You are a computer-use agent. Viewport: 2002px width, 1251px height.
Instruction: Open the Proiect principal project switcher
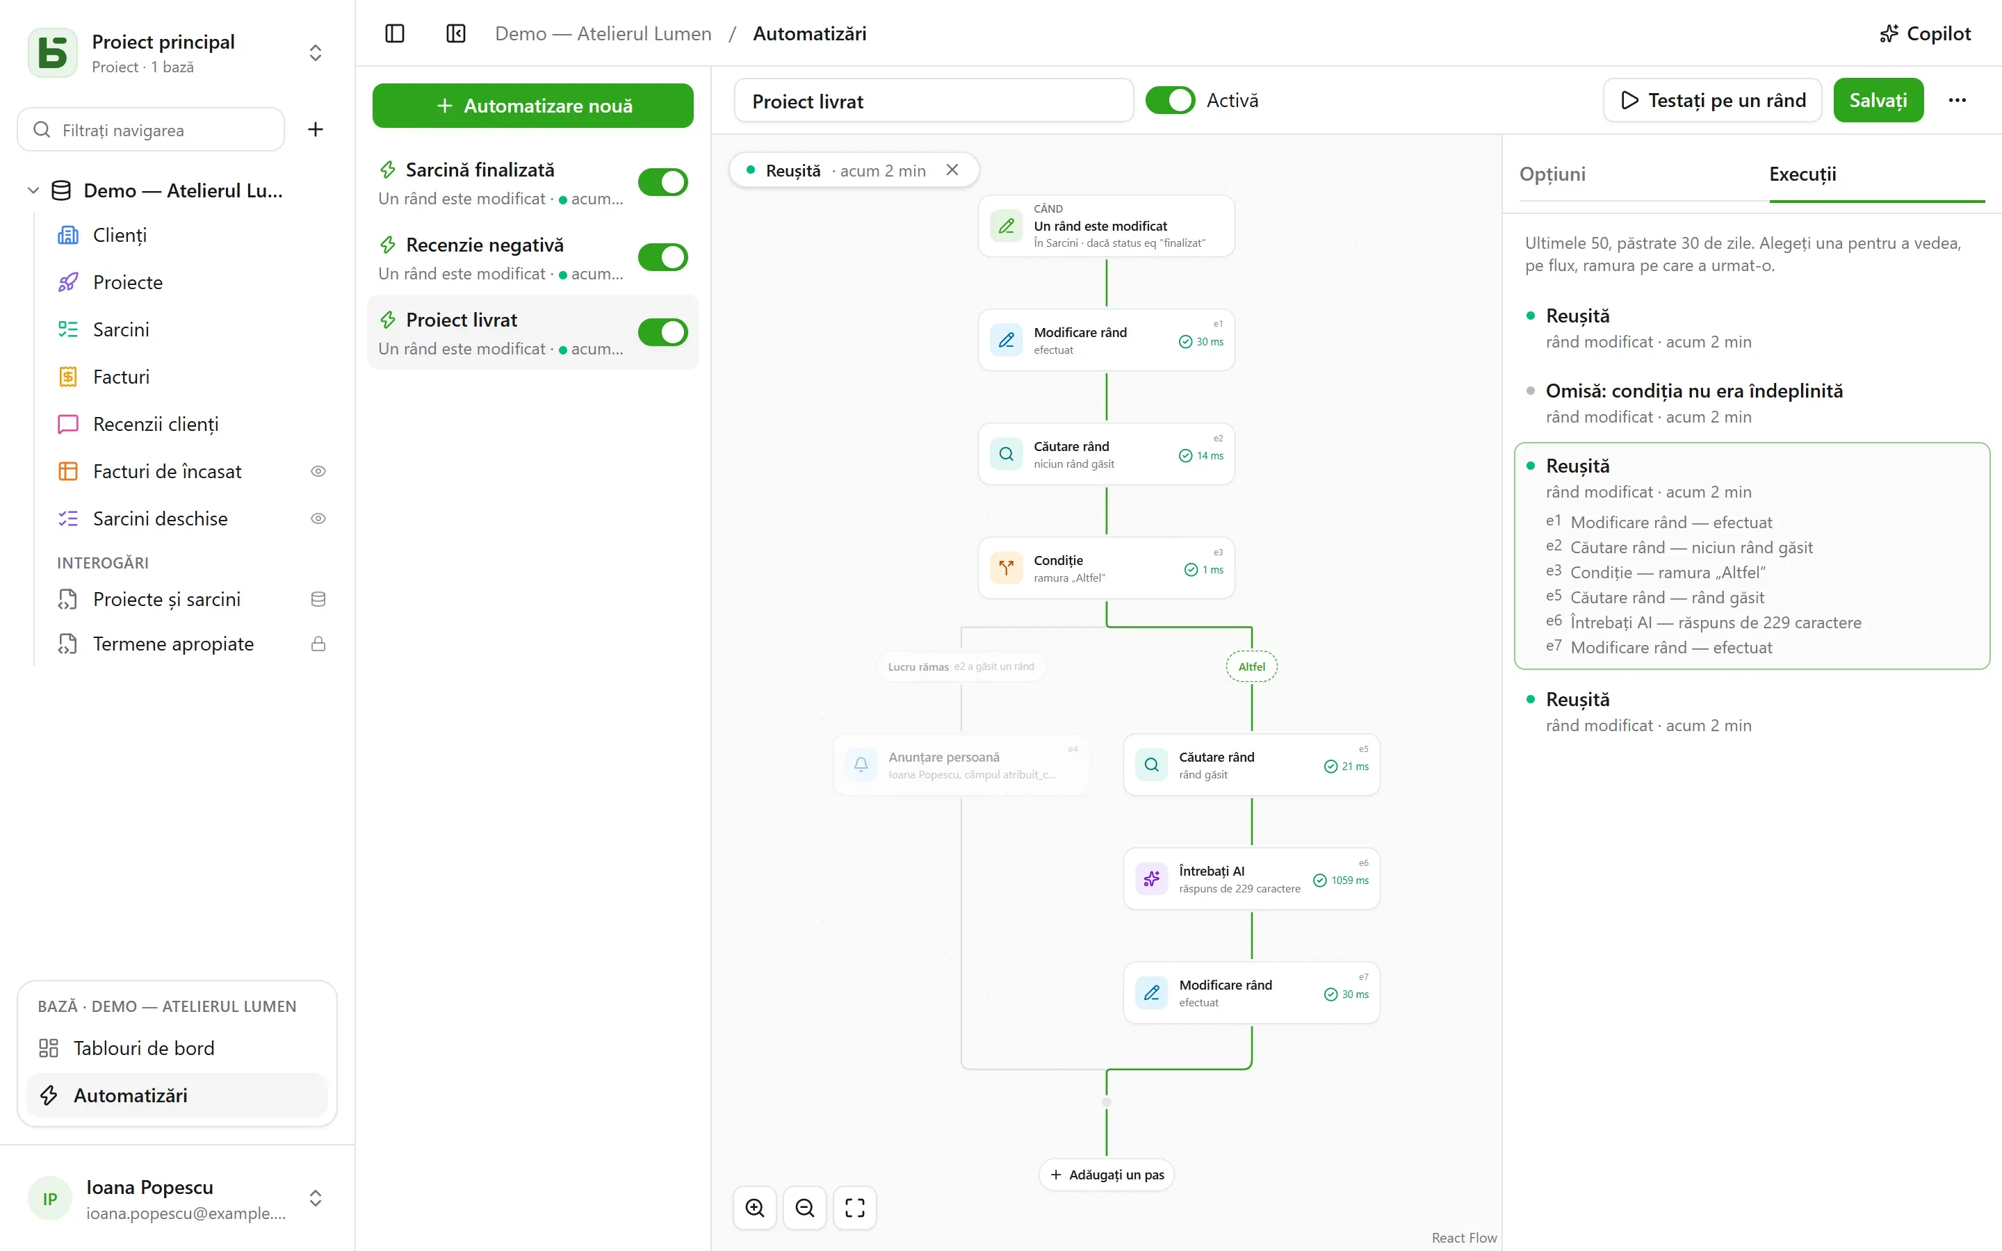pyautogui.click(x=177, y=53)
